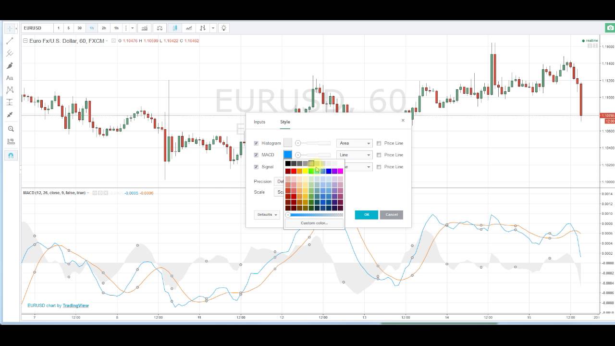Close the indicator style dialog
The height and width of the screenshot is (346, 615).
tap(403, 120)
